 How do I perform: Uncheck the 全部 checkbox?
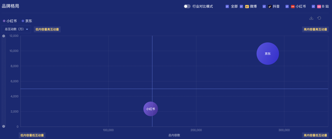click(227, 6)
